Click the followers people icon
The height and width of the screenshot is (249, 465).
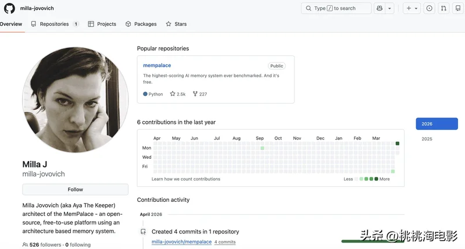click(25, 245)
